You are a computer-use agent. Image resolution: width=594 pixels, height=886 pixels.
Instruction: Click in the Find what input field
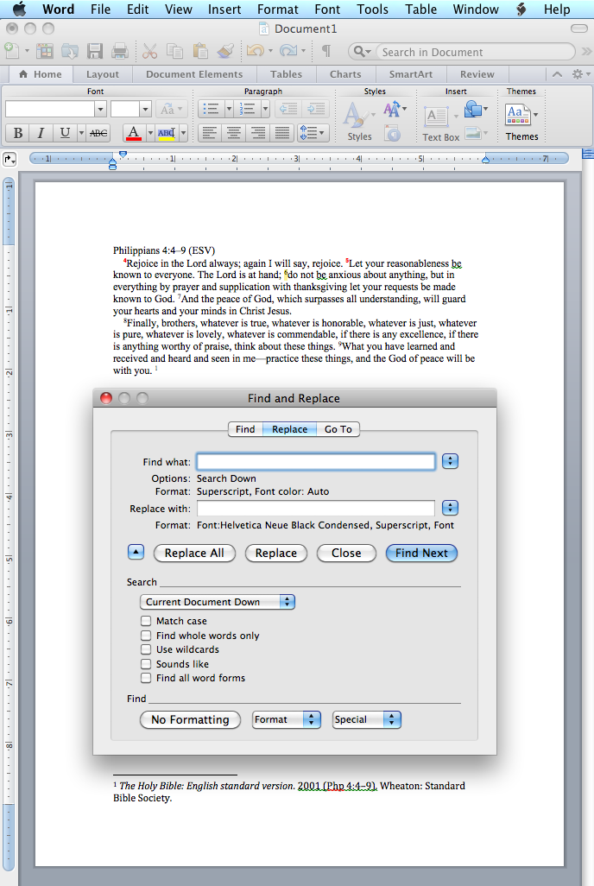316,461
